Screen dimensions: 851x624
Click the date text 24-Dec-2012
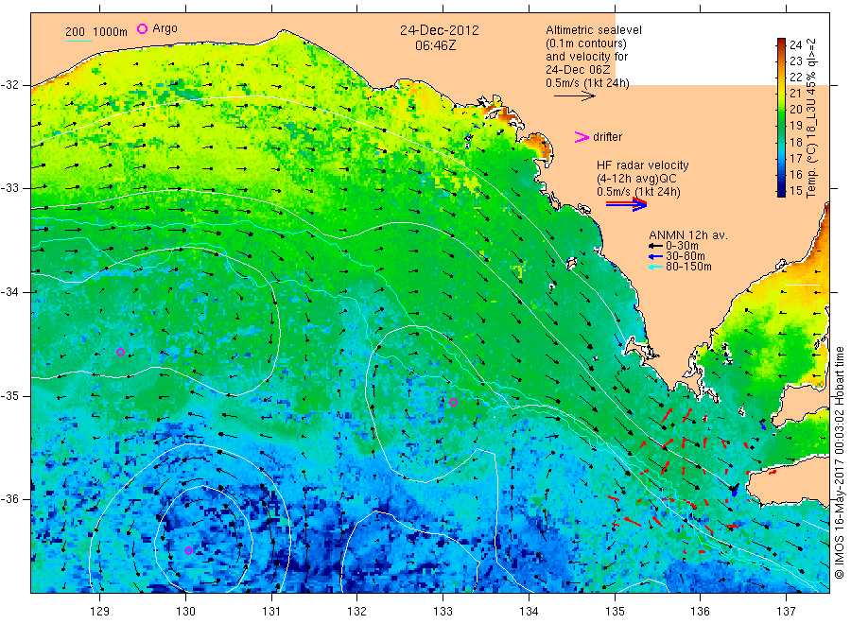point(440,30)
